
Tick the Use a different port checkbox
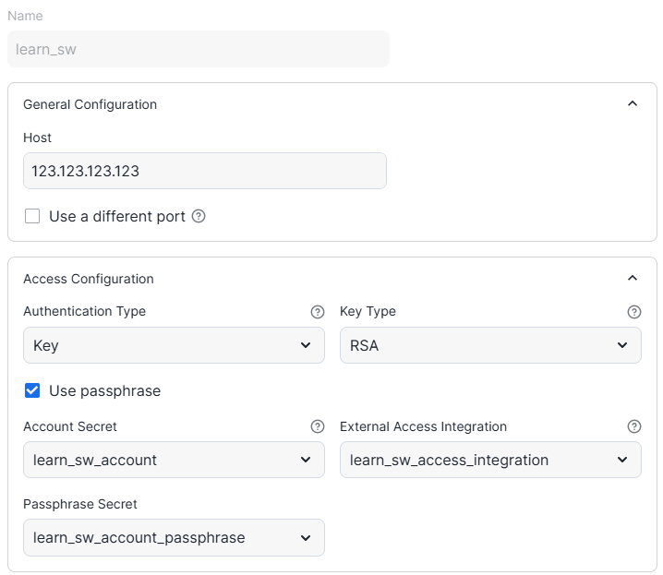click(32, 217)
